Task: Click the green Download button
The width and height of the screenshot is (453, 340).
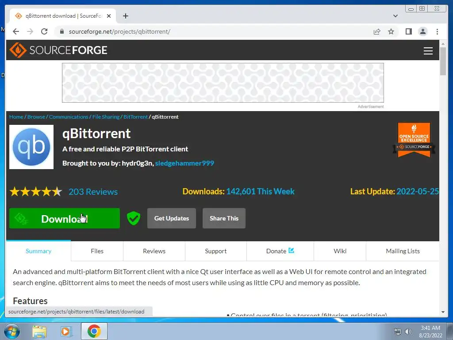Action: tap(65, 218)
